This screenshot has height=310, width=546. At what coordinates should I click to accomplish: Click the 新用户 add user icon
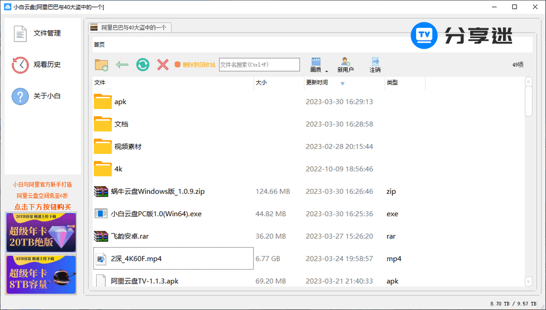point(345,64)
